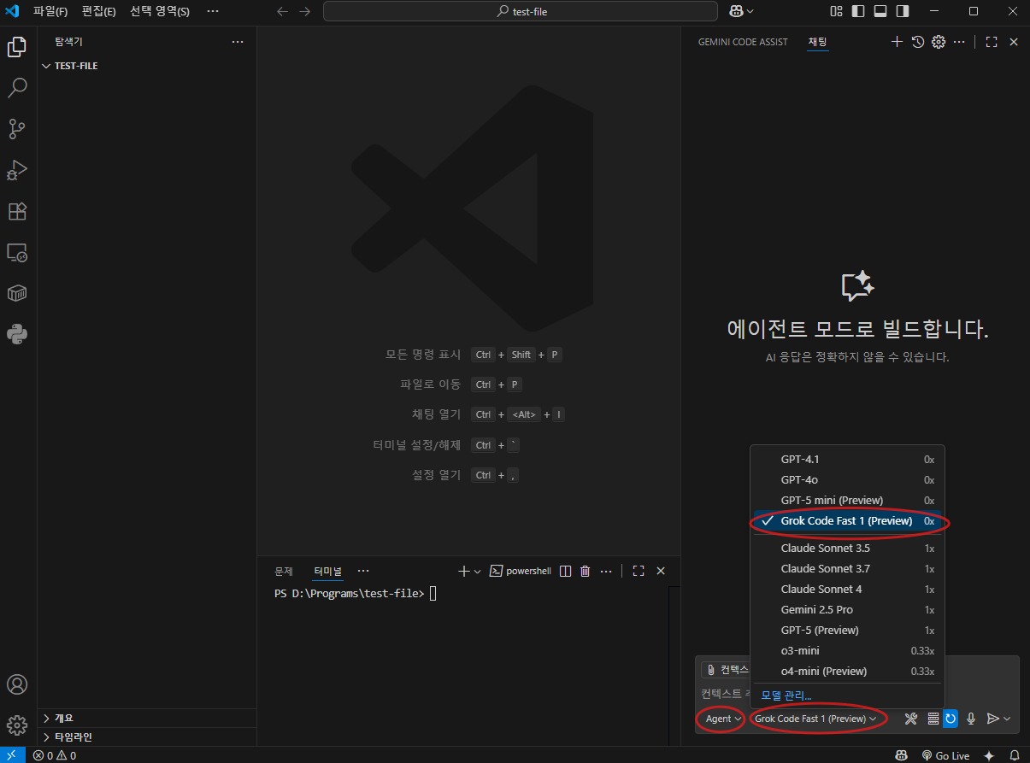
Task: Open the Run and Debug view
Action: (17, 170)
